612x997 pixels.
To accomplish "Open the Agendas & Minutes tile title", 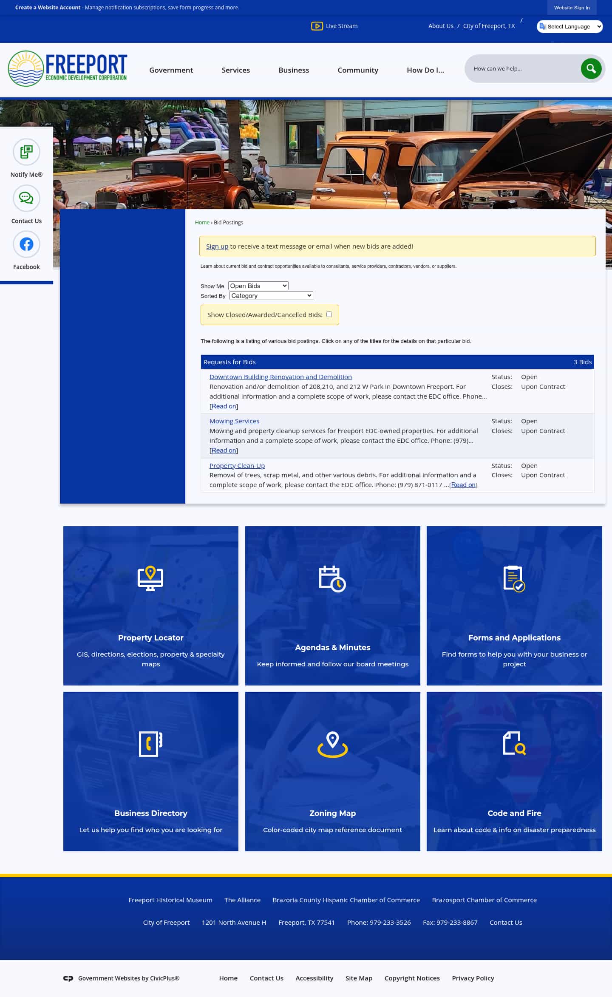I will pyautogui.click(x=332, y=647).
